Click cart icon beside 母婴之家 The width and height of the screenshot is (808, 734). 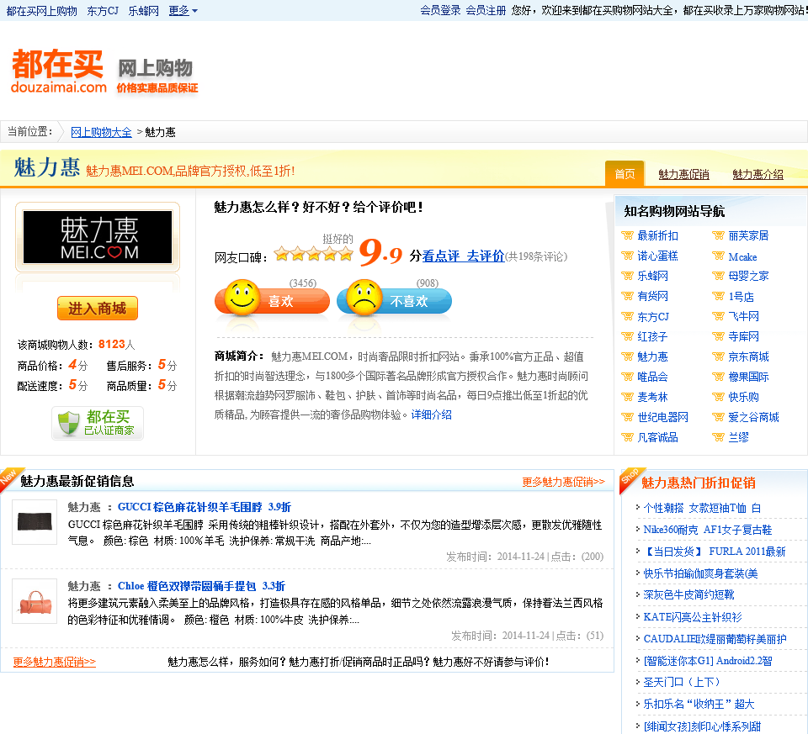click(x=718, y=276)
